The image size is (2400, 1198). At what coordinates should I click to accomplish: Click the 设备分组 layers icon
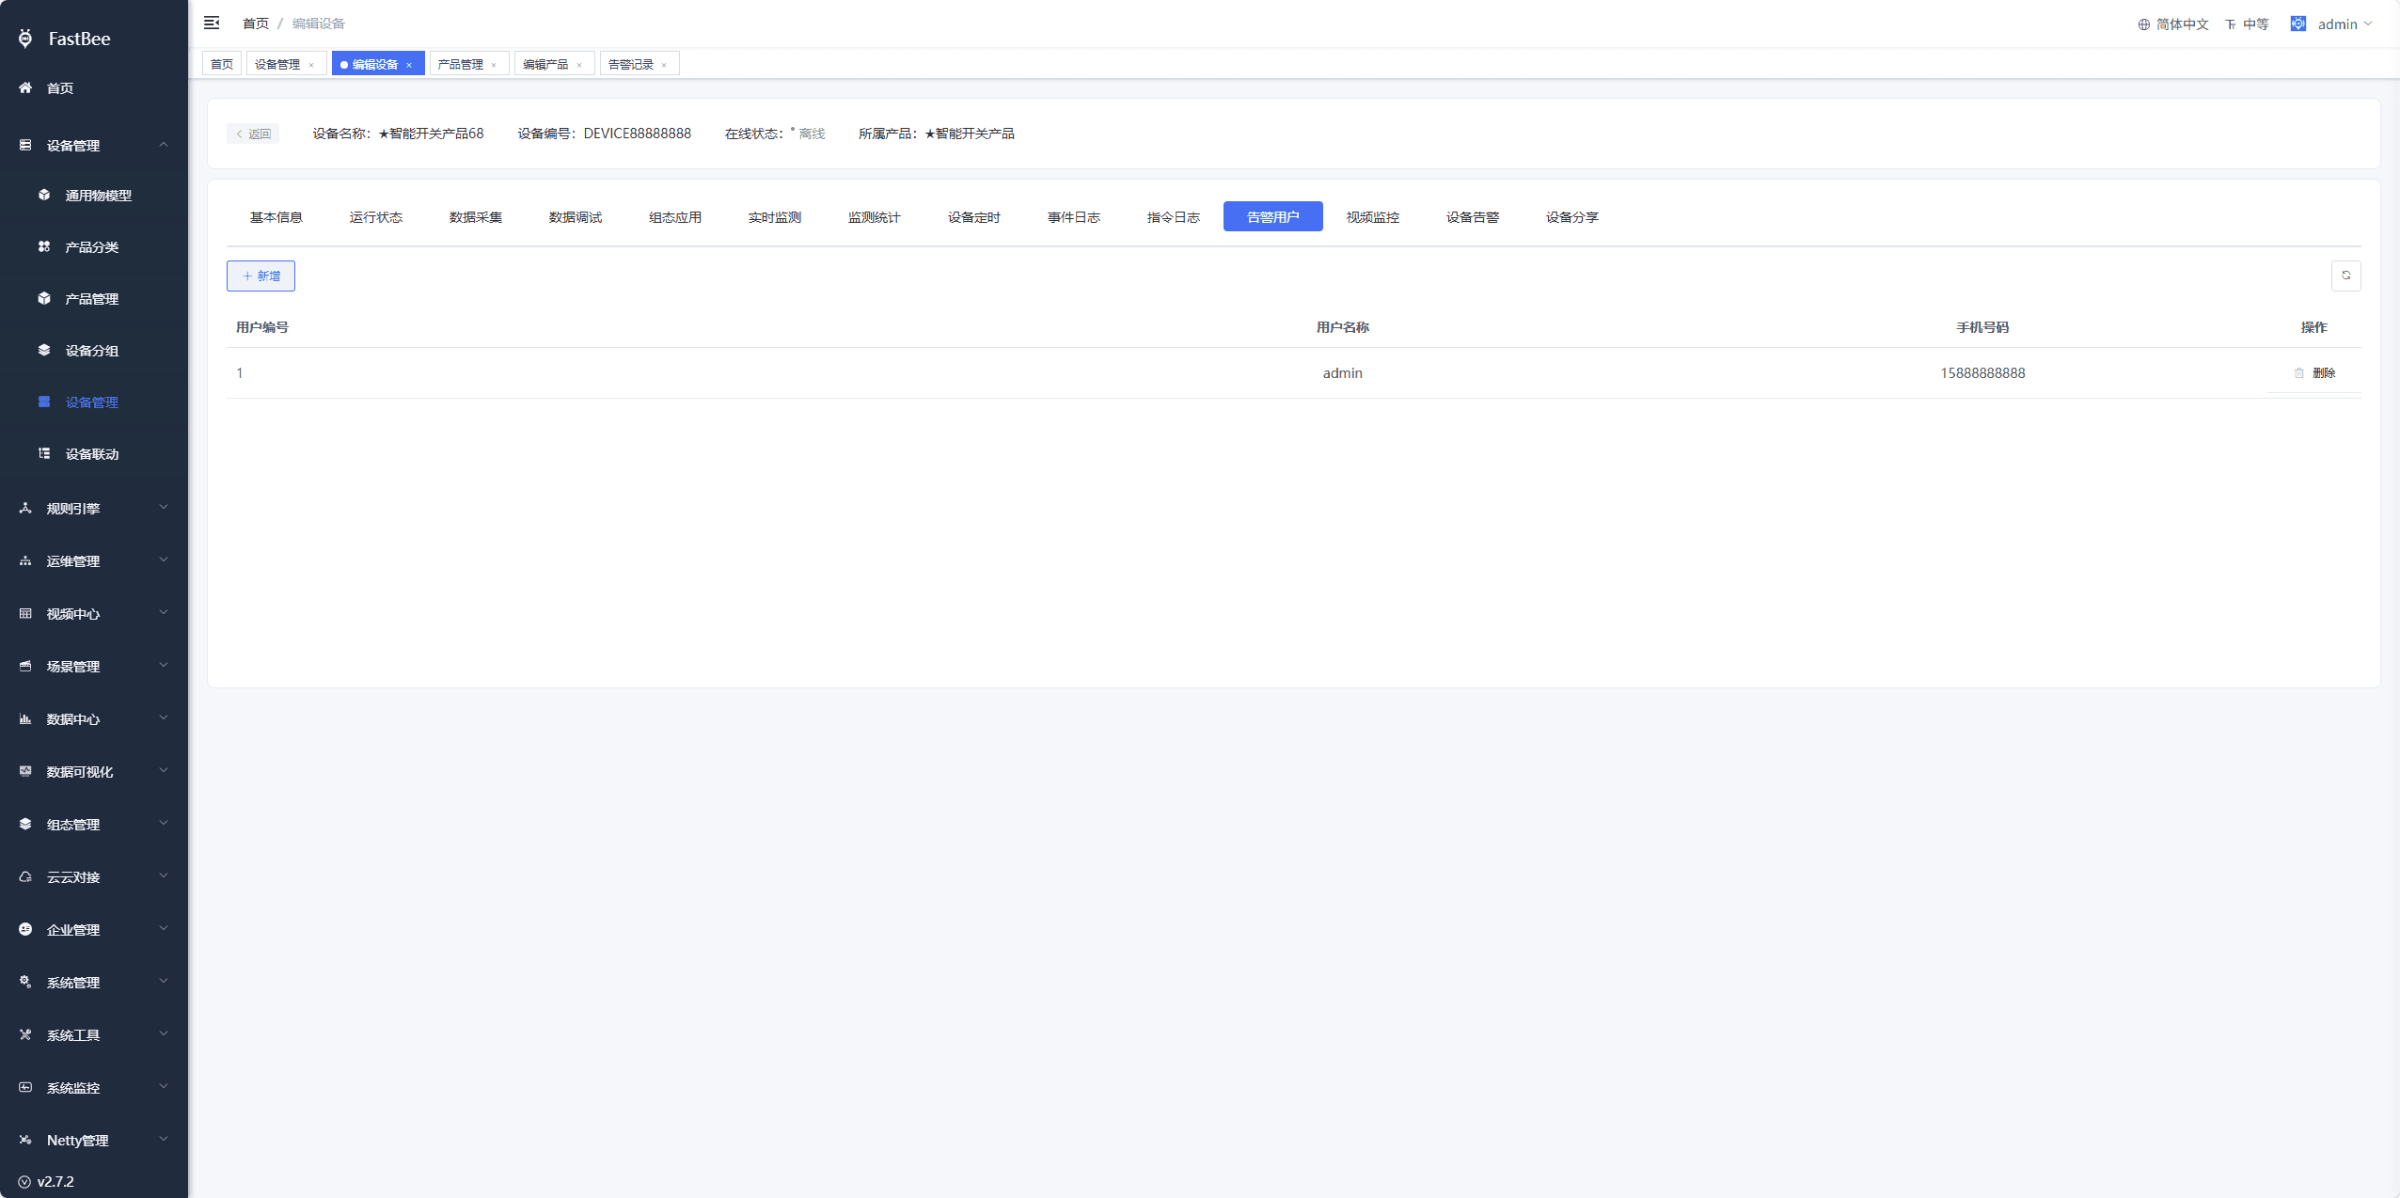click(x=44, y=350)
